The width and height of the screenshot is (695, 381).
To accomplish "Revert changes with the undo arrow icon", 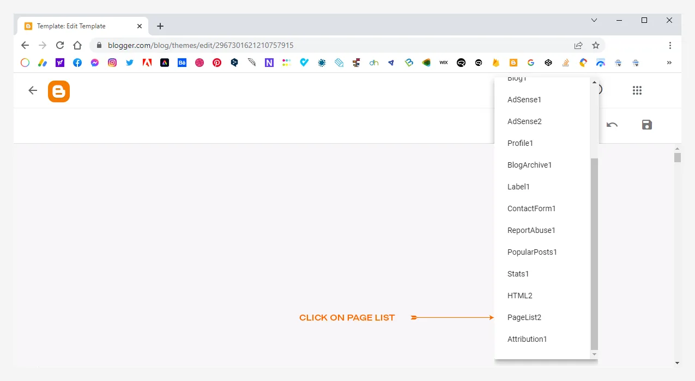I will (x=612, y=125).
